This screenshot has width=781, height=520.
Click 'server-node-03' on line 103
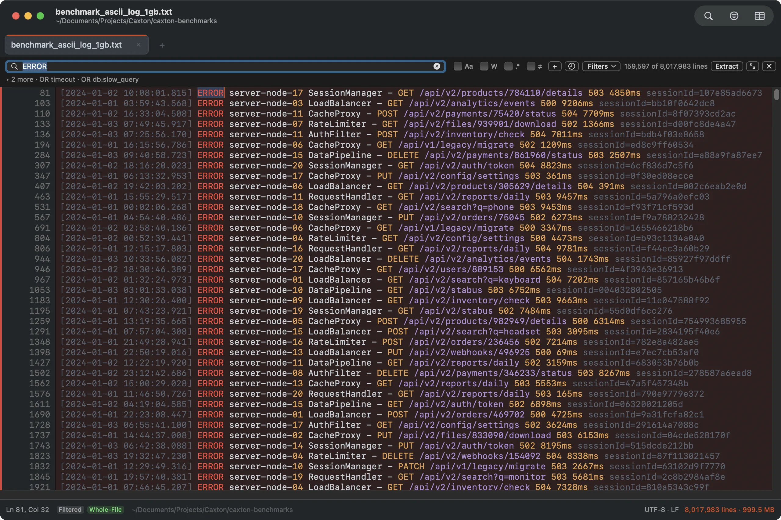pyautogui.click(x=266, y=103)
